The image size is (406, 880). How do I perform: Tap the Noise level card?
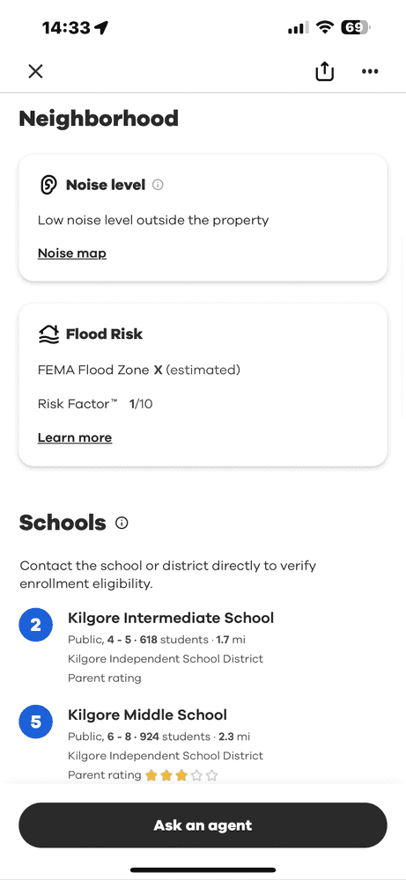pos(203,217)
